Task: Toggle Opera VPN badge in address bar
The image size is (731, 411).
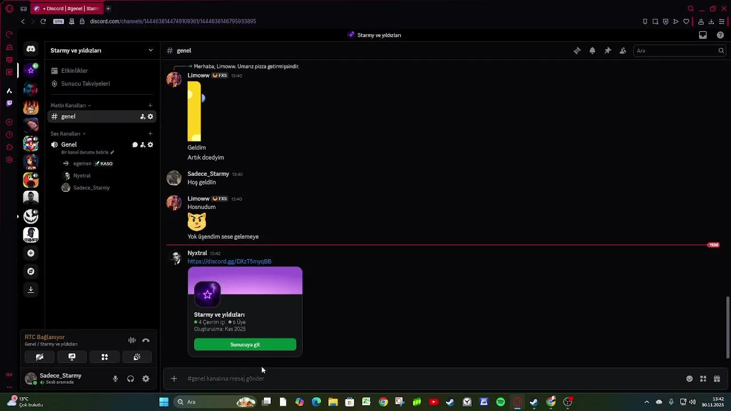Action: click(x=58, y=22)
